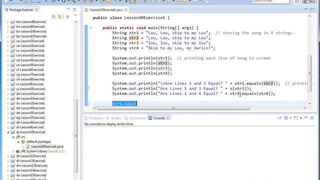The width and height of the screenshot is (320, 180).
Task: Expand Lesson10Exercise1.java in the tree
Action: point(23,146)
